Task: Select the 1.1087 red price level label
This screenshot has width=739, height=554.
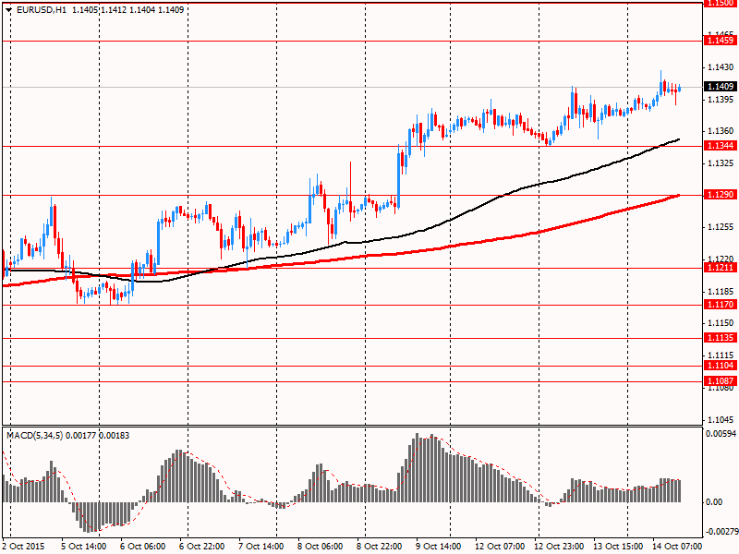Action: [x=721, y=381]
